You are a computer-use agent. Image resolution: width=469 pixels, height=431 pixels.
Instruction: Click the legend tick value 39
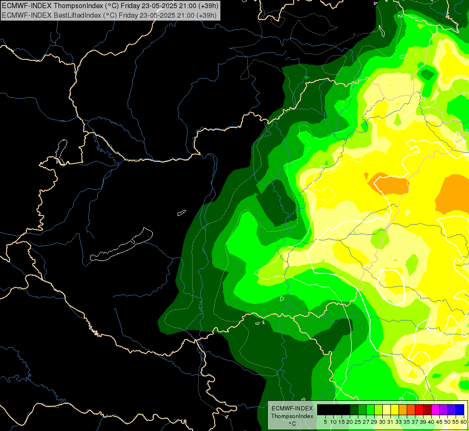point(423,422)
